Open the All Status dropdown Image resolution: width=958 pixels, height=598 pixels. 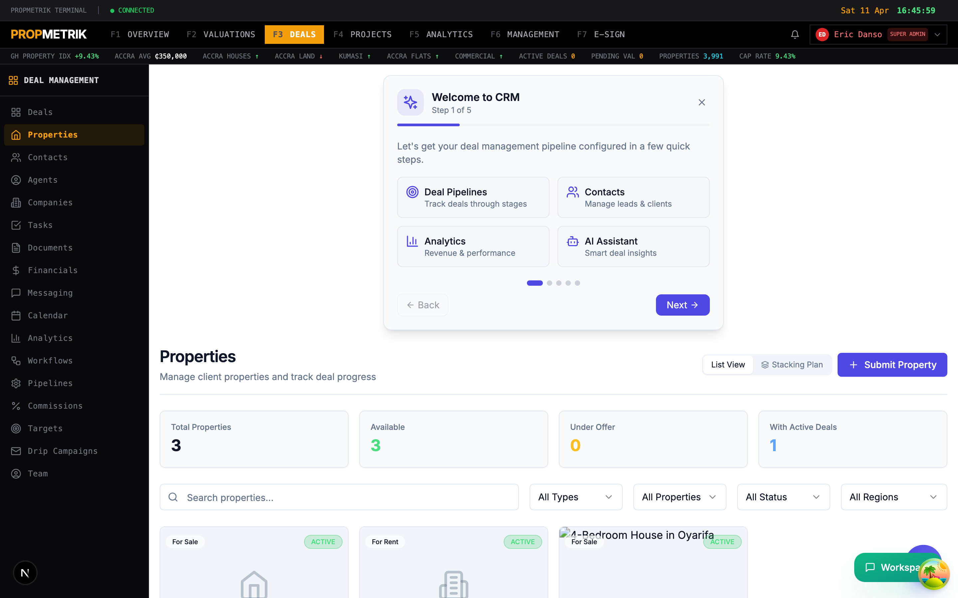click(783, 497)
